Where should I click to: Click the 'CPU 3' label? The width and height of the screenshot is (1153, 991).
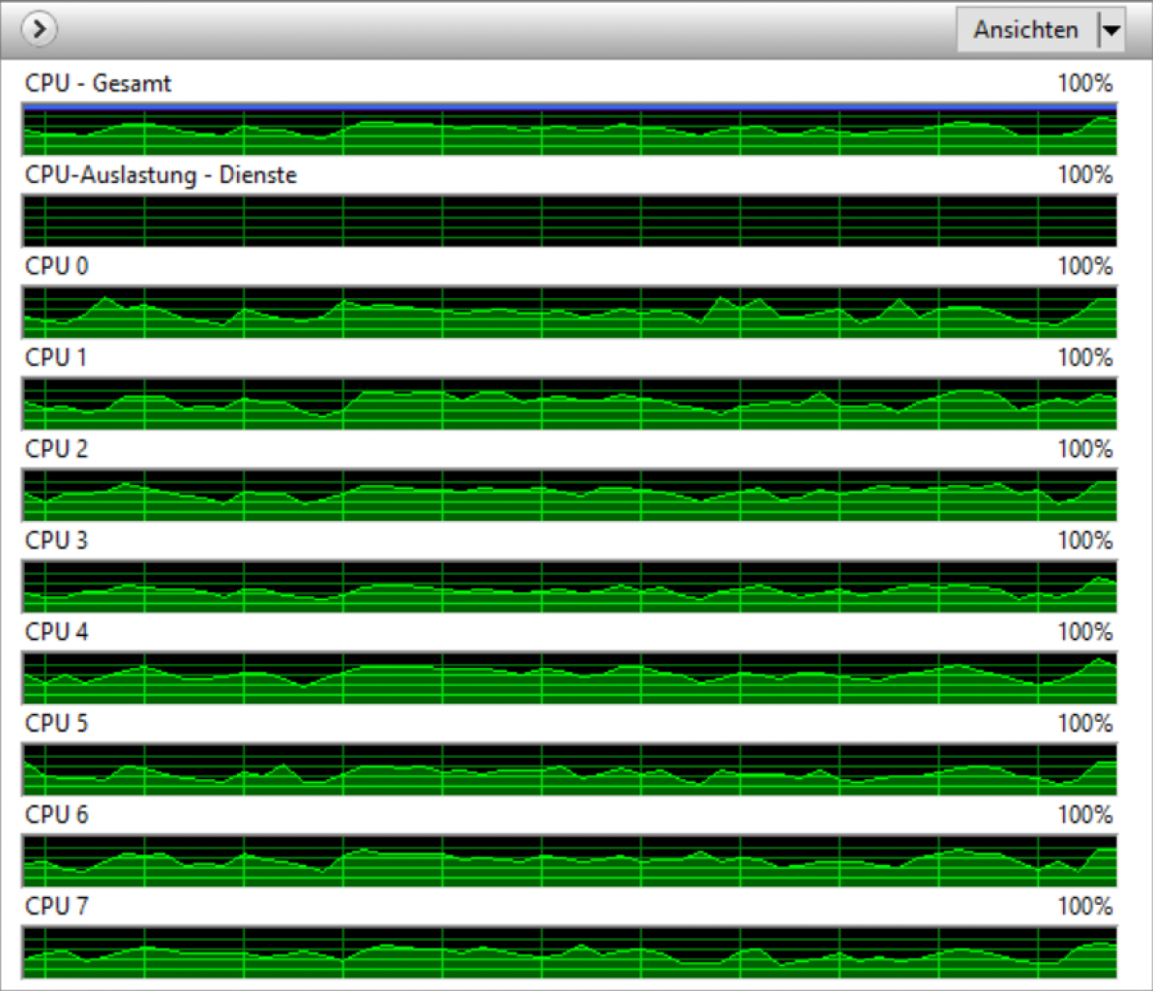tap(57, 540)
